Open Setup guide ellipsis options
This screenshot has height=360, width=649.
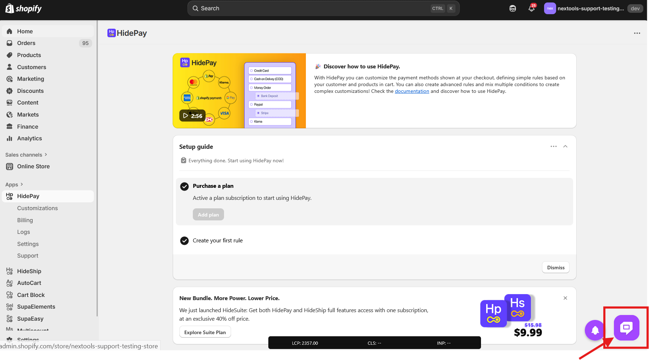553,146
